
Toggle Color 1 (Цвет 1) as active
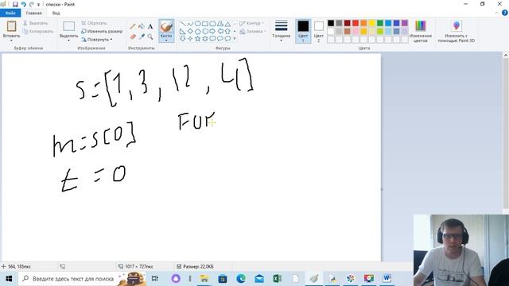(x=303, y=31)
